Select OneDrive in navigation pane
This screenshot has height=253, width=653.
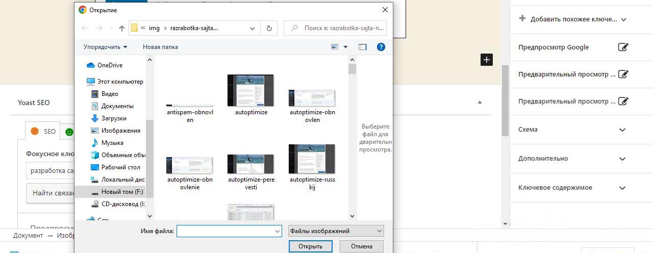click(x=110, y=65)
